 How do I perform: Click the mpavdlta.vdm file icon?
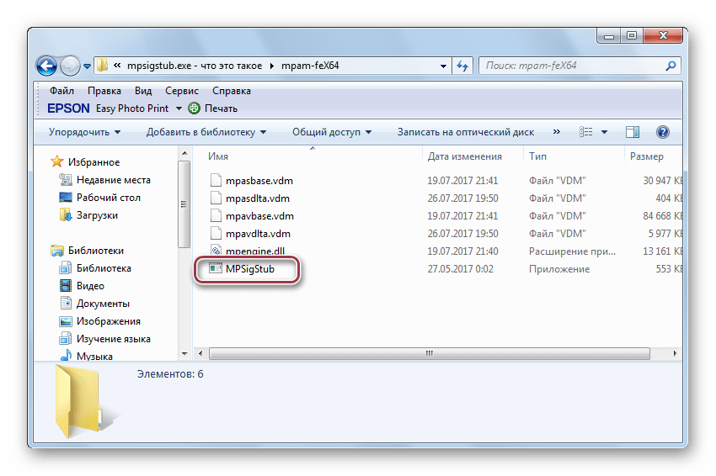tap(216, 234)
